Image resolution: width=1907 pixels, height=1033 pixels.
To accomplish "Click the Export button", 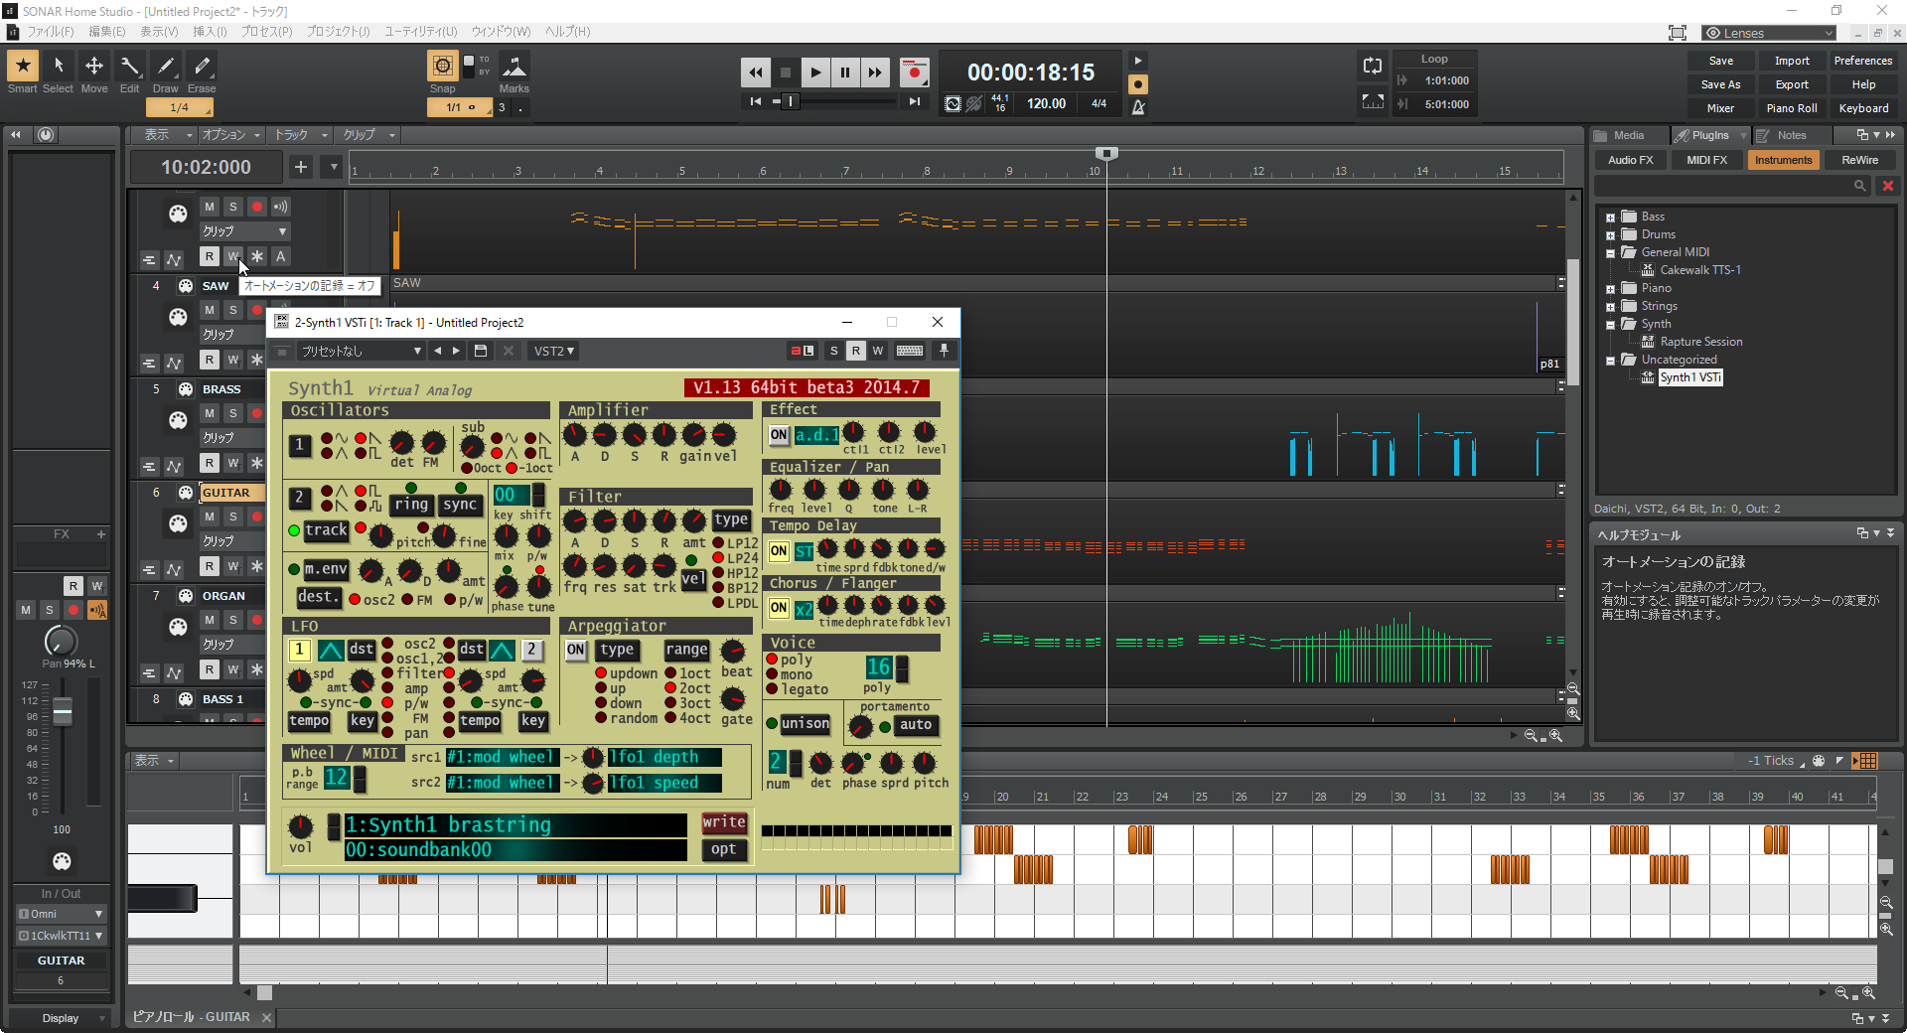I will (x=1792, y=84).
